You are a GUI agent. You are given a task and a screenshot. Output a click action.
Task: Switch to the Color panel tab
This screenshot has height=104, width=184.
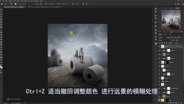(160, 8)
